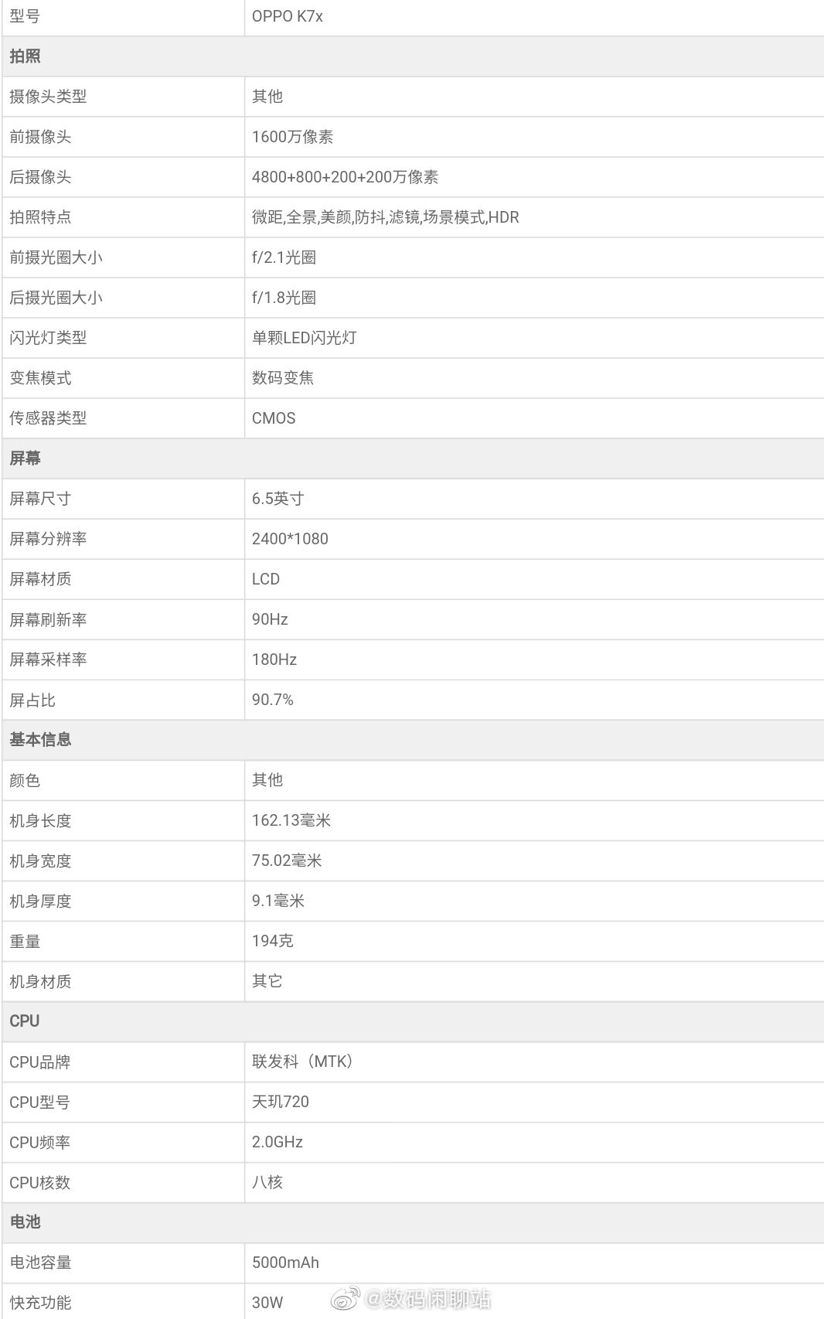Select 'f/2.1光圈' front aperture value
824x1319 pixels.
(x=284, y=257)
